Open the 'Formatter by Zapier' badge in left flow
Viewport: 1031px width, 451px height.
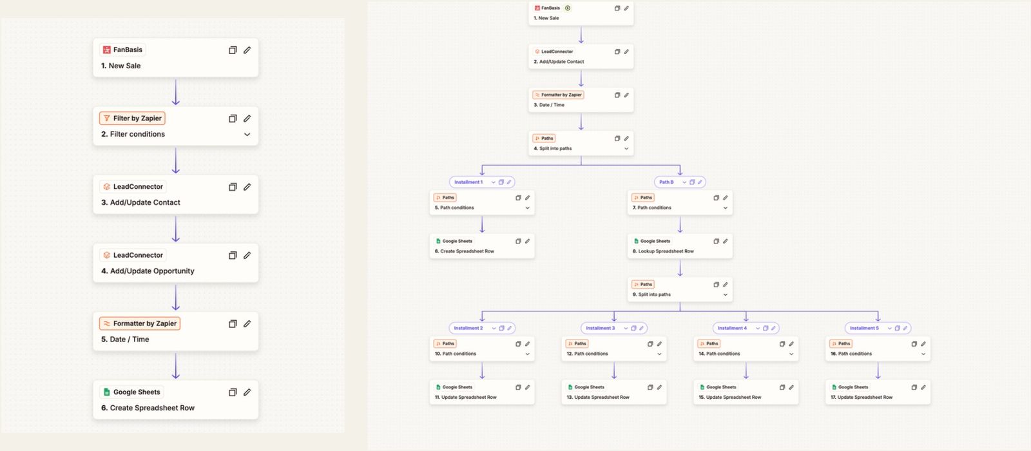click(x=139, y=323)
